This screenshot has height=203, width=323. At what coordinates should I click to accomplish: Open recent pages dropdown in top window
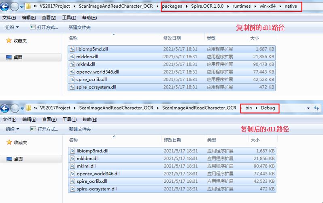point(21,6)
